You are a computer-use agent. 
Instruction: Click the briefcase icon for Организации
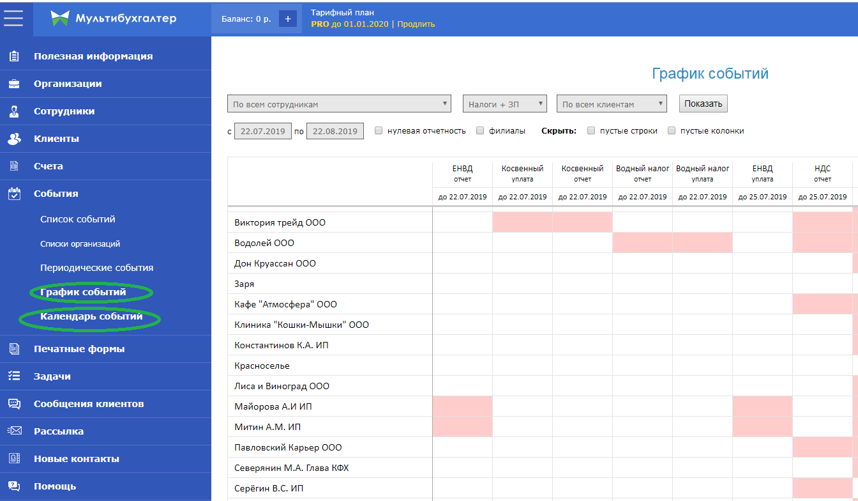tap(14, 84)
